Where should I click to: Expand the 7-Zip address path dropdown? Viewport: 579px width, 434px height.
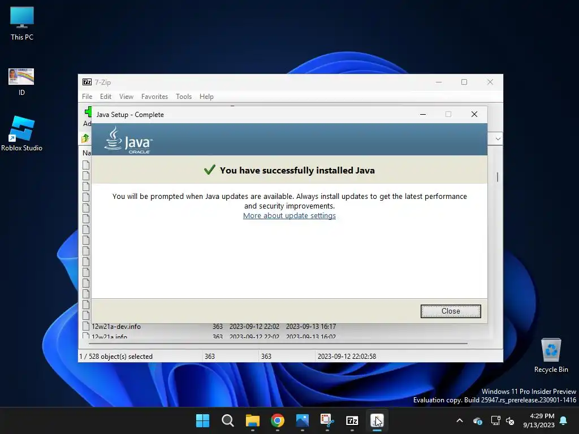(498, 139)
